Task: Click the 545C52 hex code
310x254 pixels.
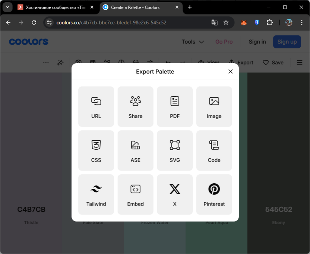Action: tap(279, 209)
